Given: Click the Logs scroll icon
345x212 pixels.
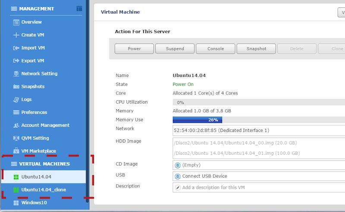Looking at the screenshot, I should pos(16,100).
